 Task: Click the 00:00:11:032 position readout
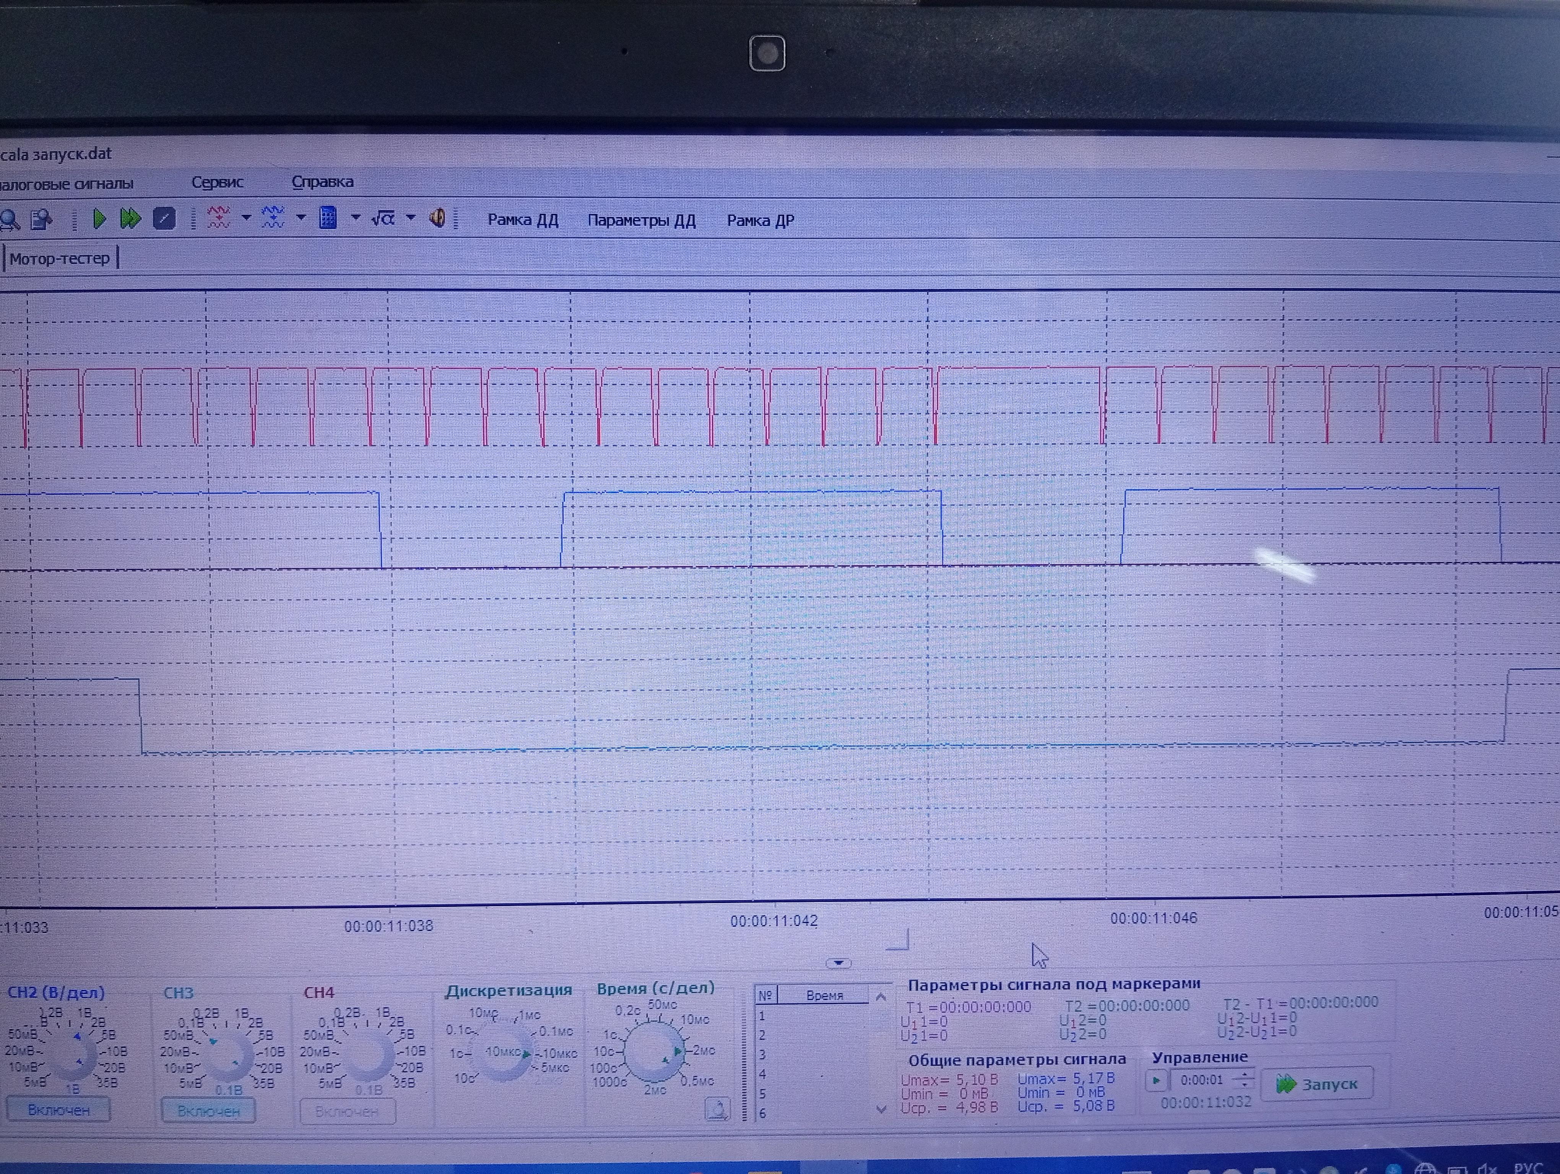pyautogui.click(x=1206, y=1102)
